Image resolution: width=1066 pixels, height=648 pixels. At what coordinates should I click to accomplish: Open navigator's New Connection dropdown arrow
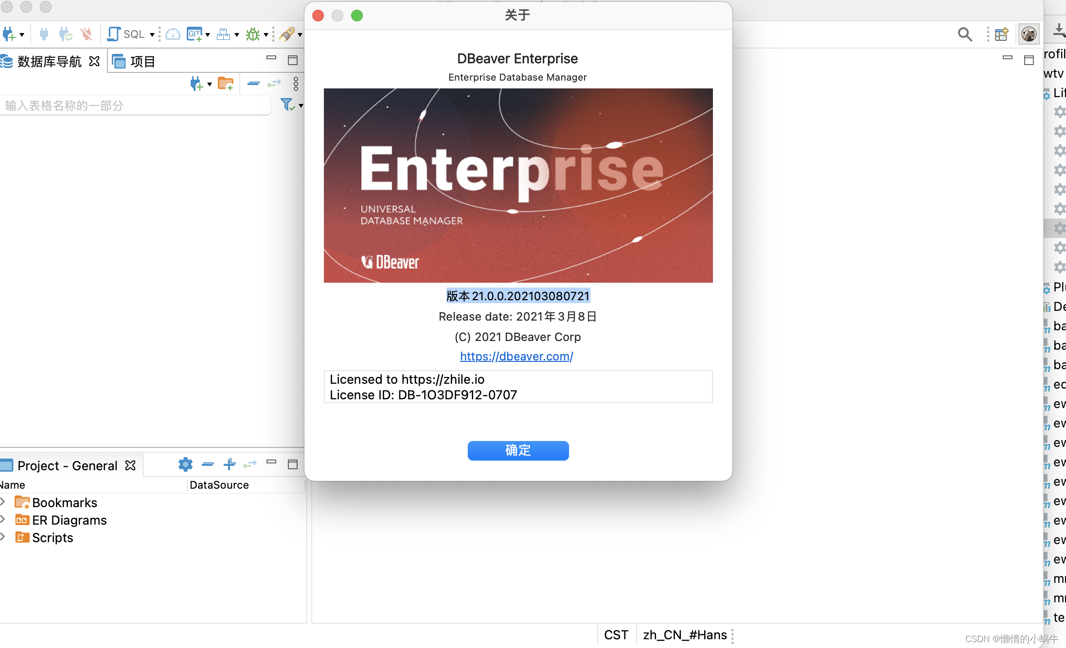210,85
